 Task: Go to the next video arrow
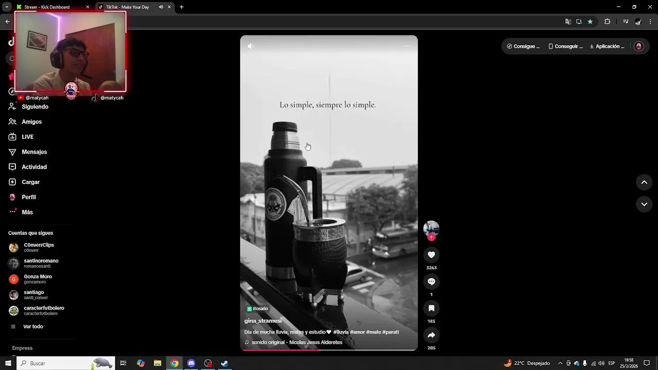[x=644, y=204]
